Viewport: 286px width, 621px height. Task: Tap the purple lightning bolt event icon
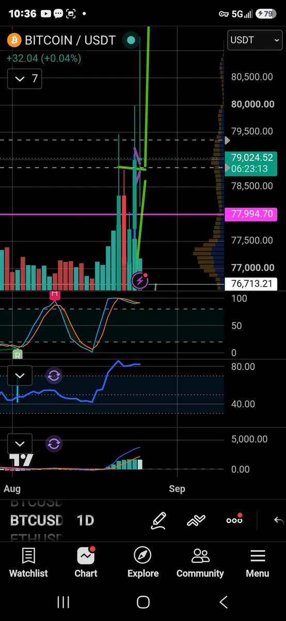click(140, 281)
